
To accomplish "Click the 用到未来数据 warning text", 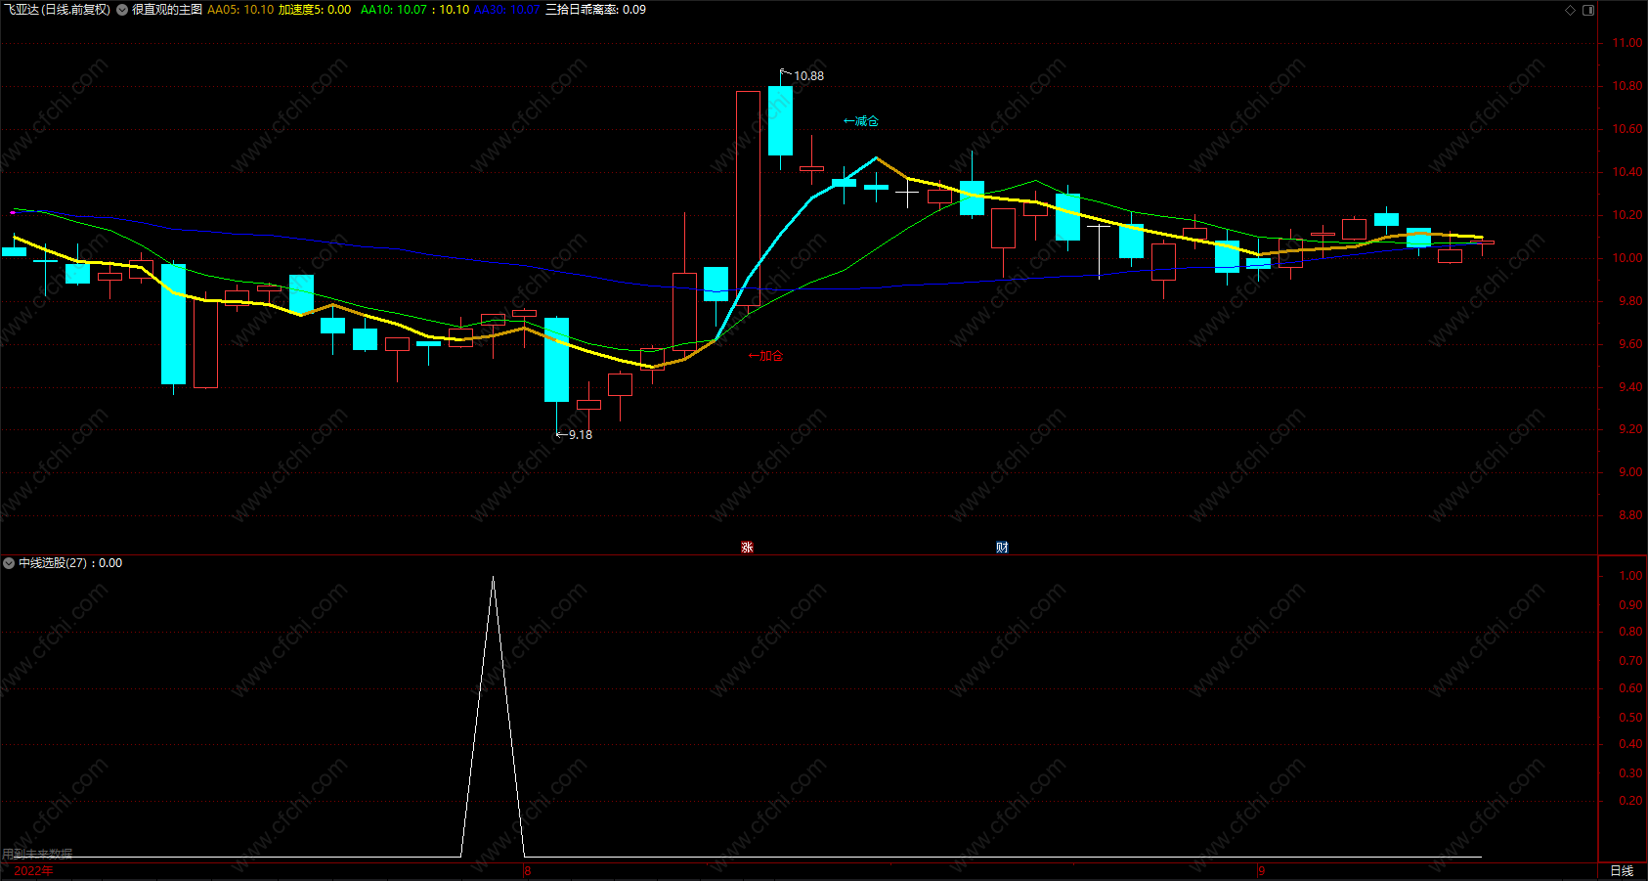I will click(37, 855).
